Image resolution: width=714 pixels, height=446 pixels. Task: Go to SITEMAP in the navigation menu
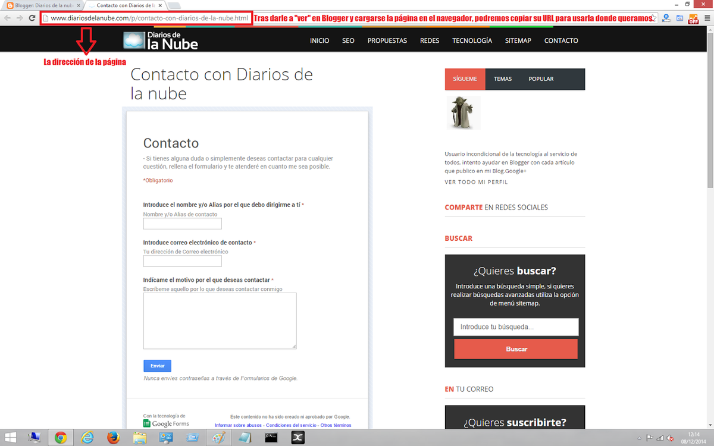coord(518,41)
